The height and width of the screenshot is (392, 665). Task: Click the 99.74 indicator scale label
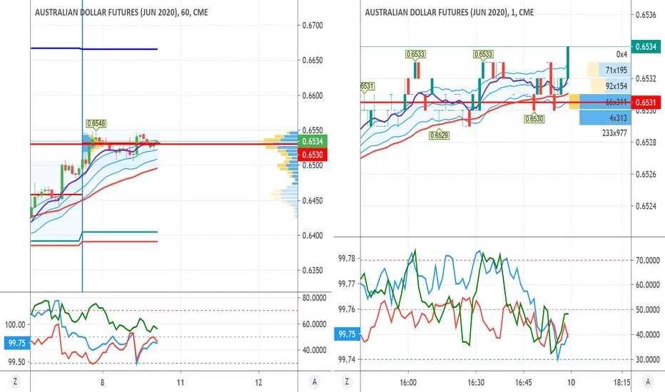[x=347, y=359]
